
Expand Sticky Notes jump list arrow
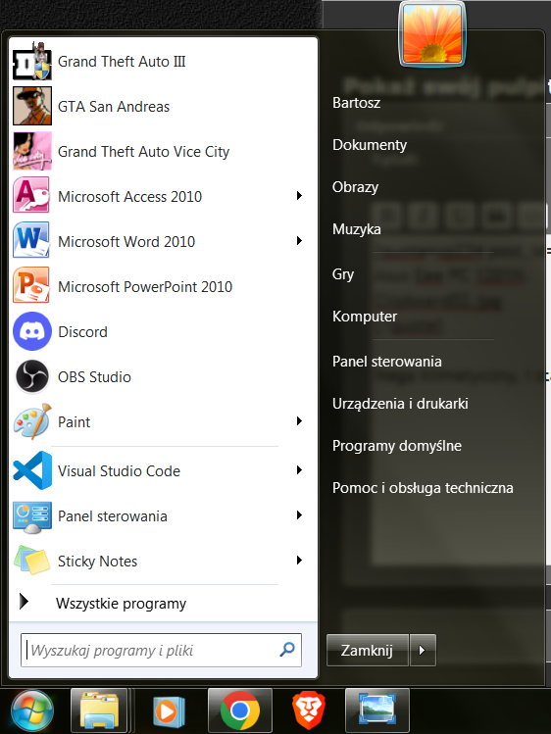(300, 560)
